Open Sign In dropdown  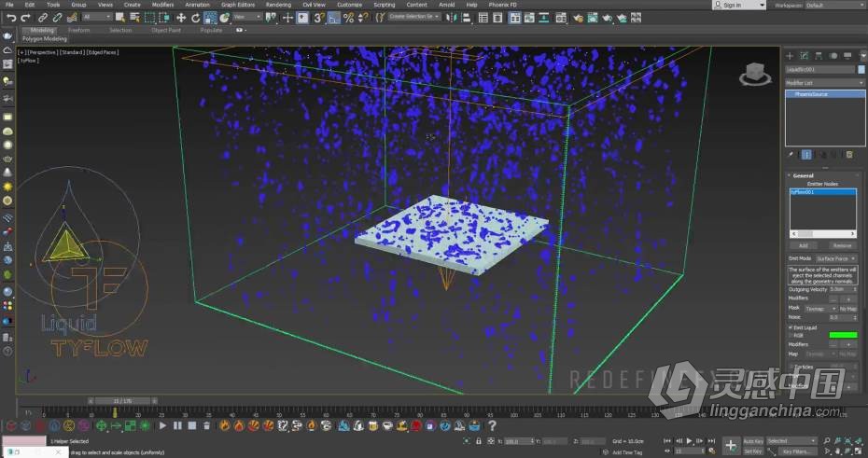(738, 5)
